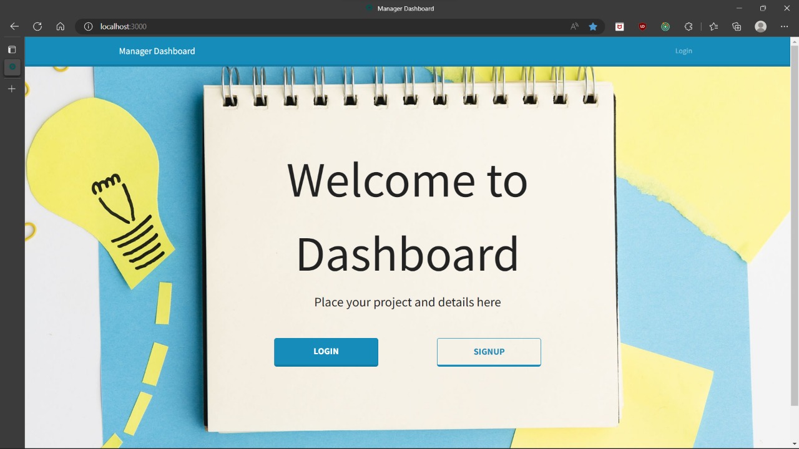Open the Favorites list icon
This screenshot has height=449, width=799.
coord(714,26)
